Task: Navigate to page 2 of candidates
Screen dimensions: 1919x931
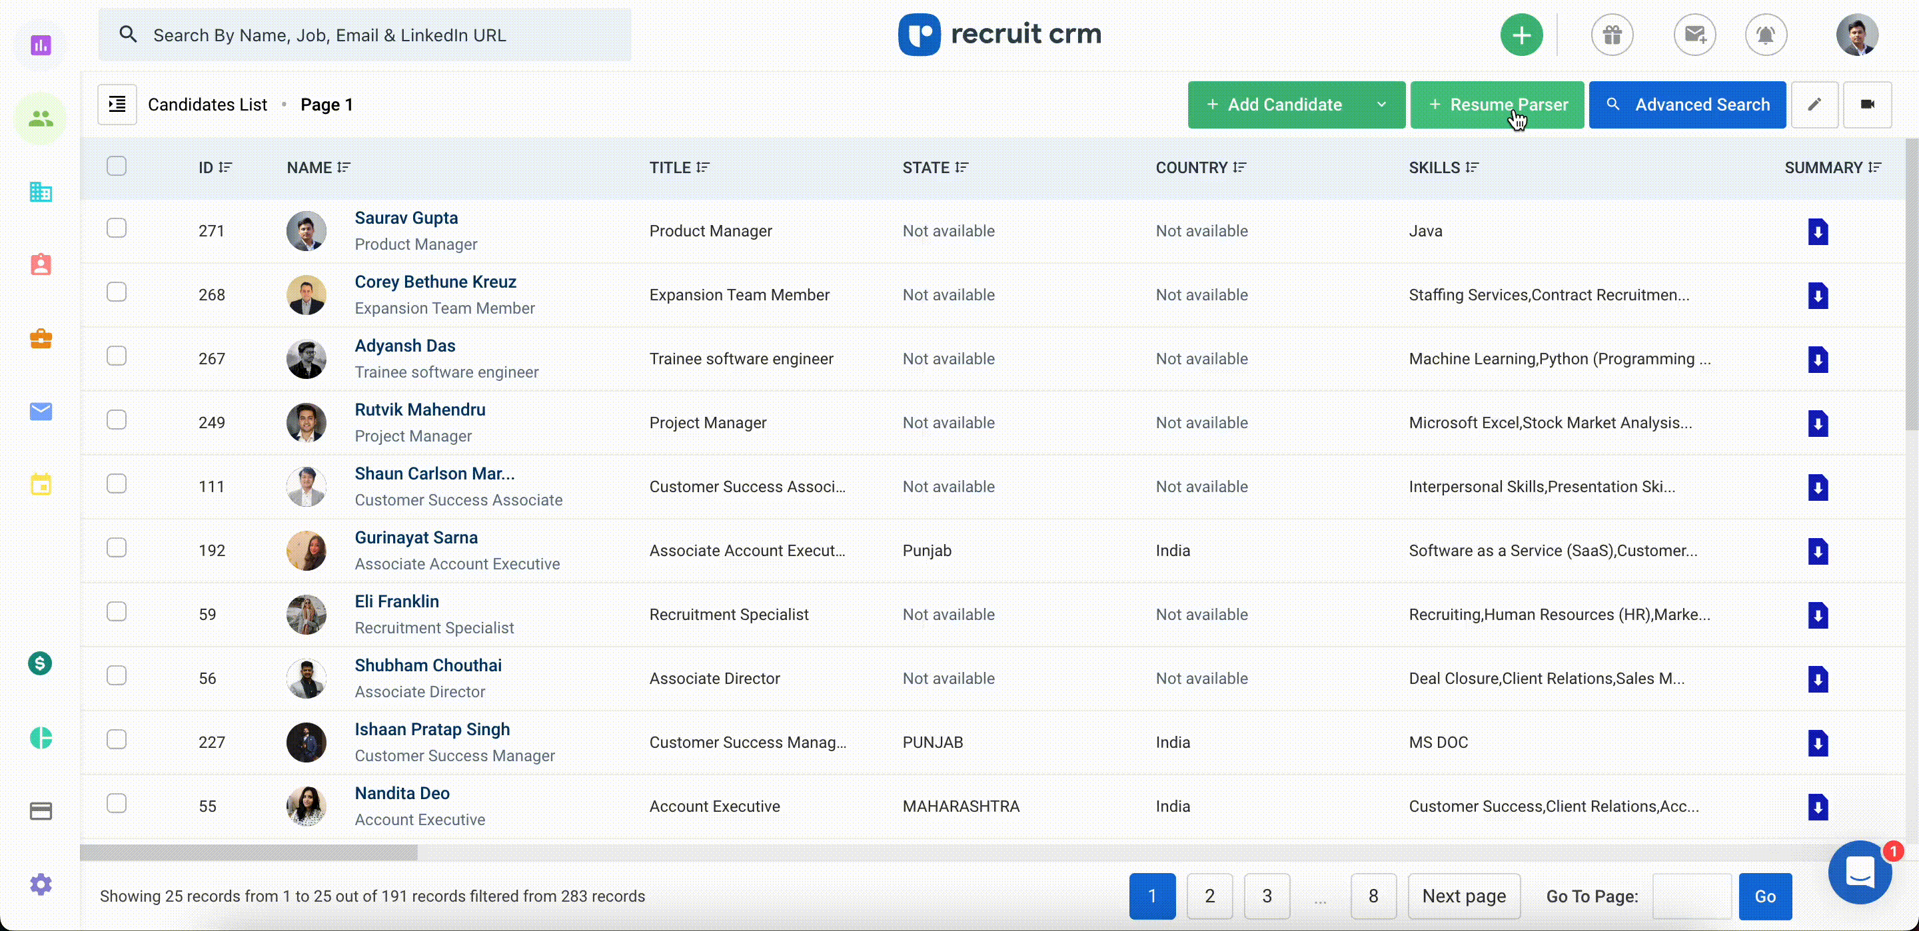Action: tap(1209, 896)
